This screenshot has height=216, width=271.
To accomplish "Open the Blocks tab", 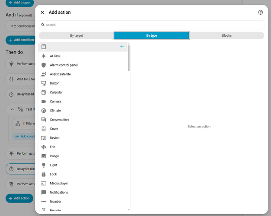I will click(226, 35).
